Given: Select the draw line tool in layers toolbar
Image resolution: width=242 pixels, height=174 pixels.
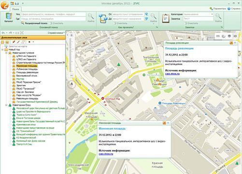Looking at the screenshot, I should click(x=18, y=42).
